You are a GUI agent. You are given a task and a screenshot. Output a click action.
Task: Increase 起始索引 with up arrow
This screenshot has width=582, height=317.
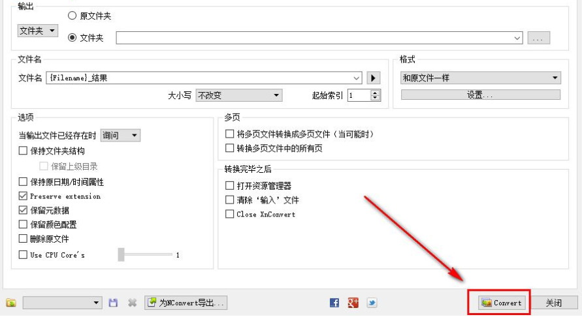(x=375, y=93)
